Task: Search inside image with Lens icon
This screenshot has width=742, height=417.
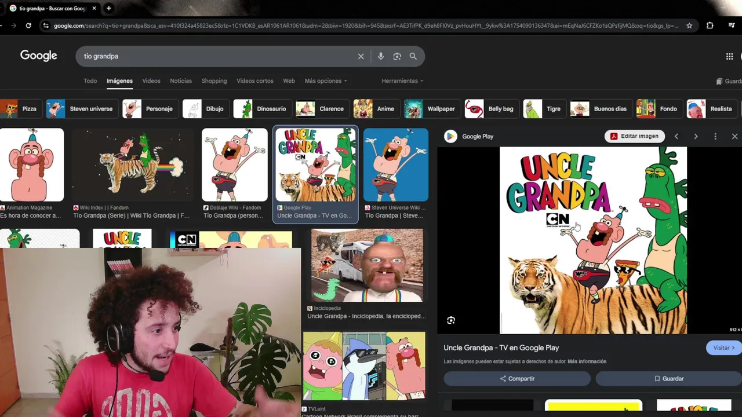Action: click(451, 320)
